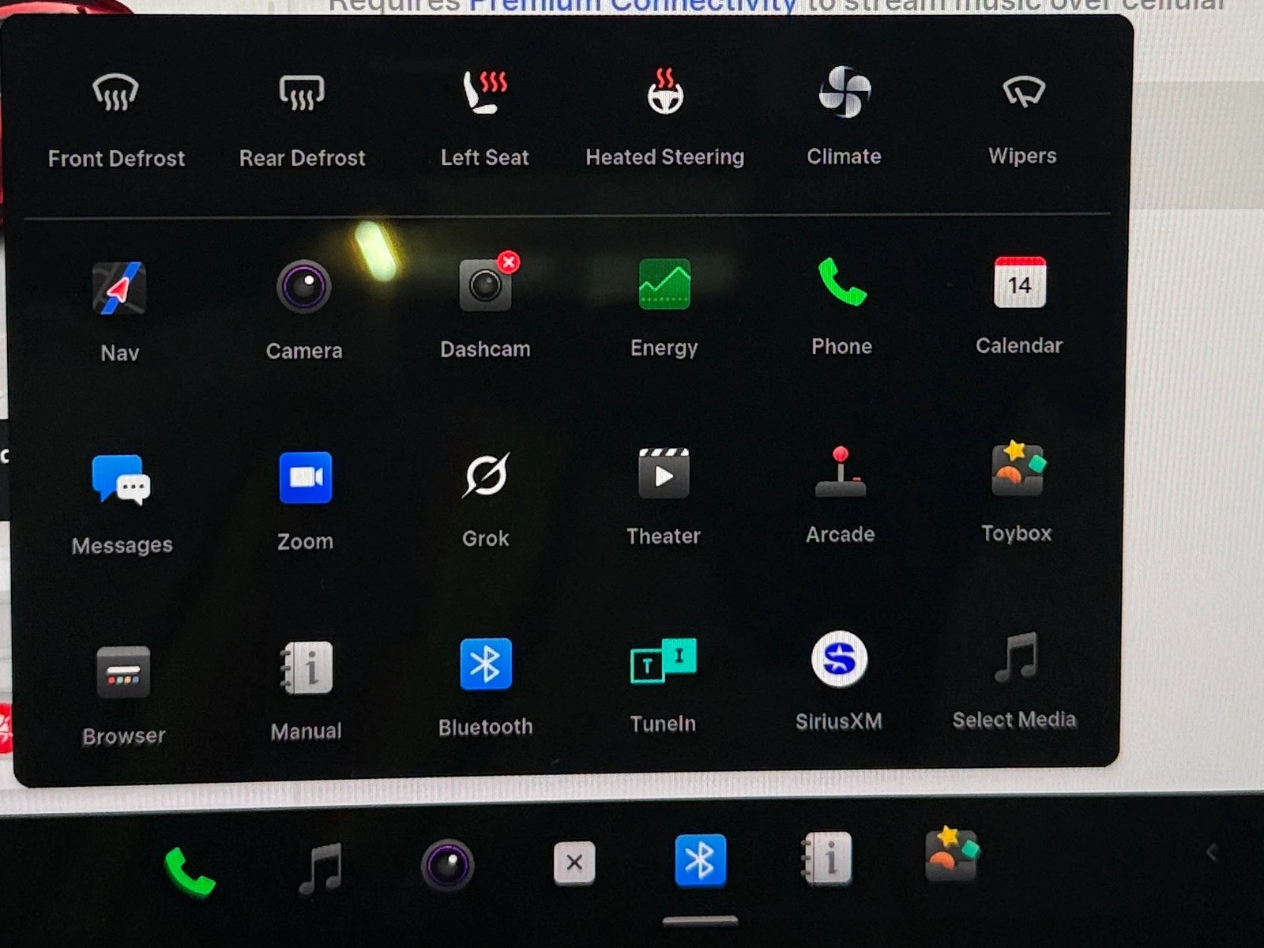Open the Energy app
Viewport: 1264px width, 948px height.
[664, 285]
